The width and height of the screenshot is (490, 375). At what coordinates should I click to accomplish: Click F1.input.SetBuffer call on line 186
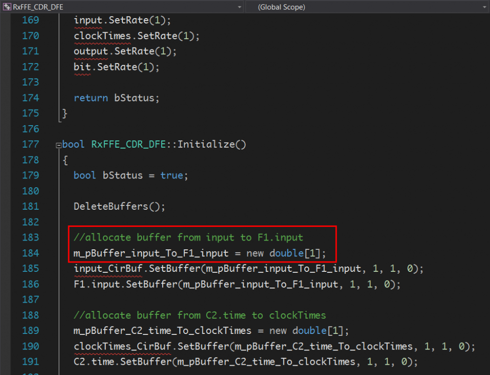127,285
